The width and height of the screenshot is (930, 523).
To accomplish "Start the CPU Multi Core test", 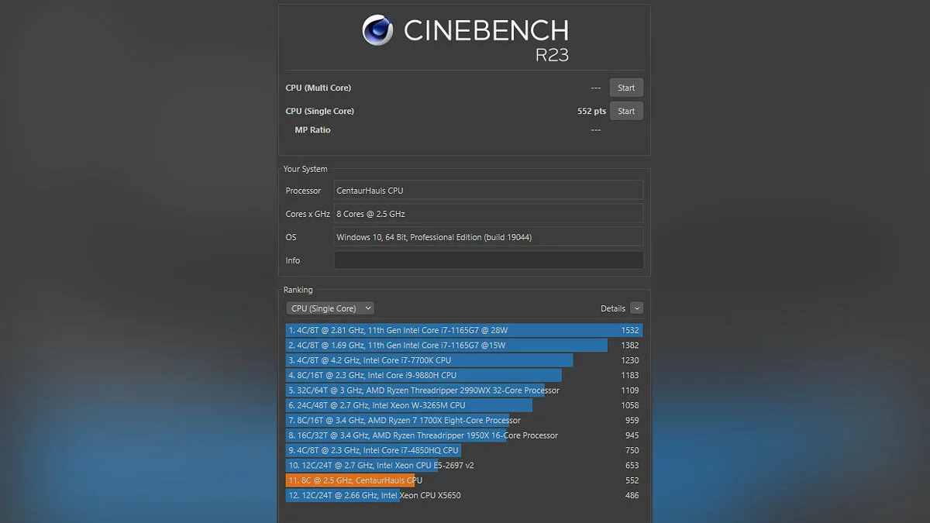I will point(626,88).
